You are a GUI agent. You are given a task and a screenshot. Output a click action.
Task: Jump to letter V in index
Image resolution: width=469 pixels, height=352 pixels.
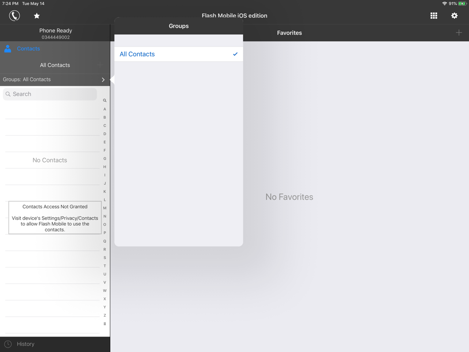coord(105,282)
